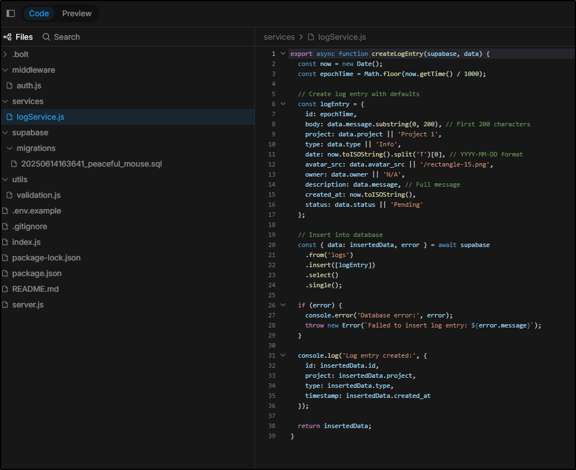Viewport: 576px width, 470px height.
Task: Open package.json file
Action: click(128, 273)
